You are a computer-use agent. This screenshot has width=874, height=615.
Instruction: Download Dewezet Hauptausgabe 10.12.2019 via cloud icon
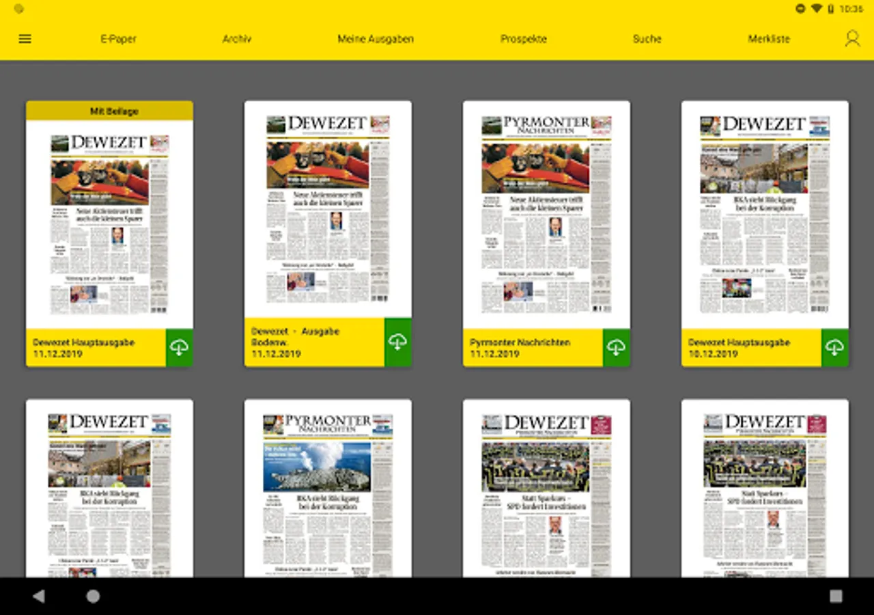click(835, 348)
